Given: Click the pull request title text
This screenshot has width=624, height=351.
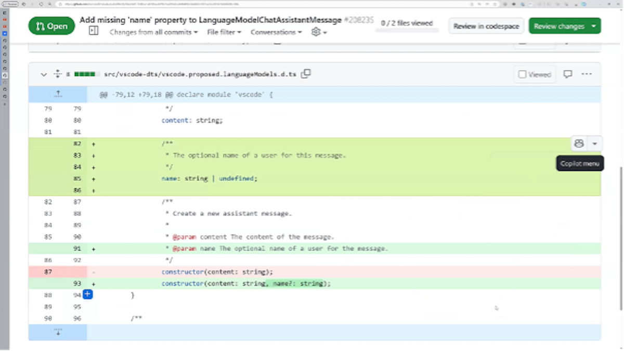Looking at the screenshot, I should click(211, 20).
